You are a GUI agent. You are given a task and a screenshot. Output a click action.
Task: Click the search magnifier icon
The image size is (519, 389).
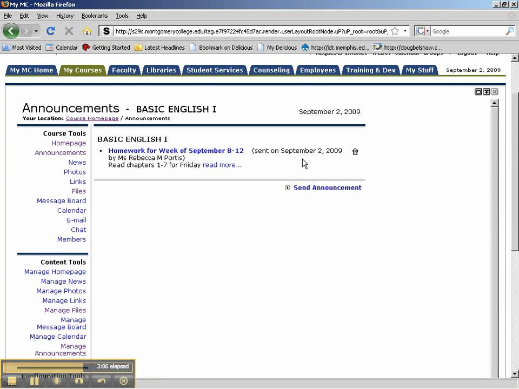[x=510, y=31]
